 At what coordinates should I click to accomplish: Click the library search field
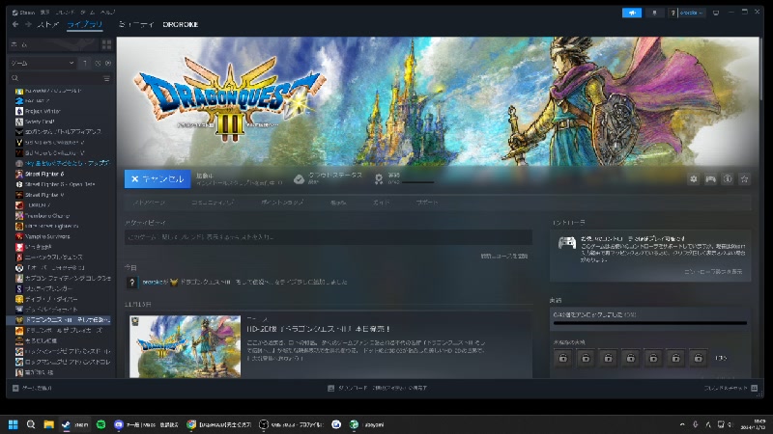53,77
